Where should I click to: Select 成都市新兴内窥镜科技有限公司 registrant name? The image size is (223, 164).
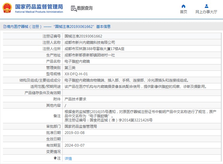click(x=90, y=42)
